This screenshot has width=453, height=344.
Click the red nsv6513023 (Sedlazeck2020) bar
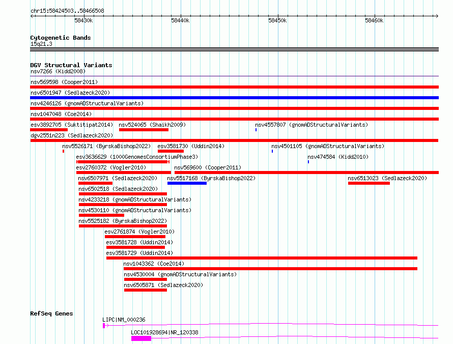[x=369, y=183]
